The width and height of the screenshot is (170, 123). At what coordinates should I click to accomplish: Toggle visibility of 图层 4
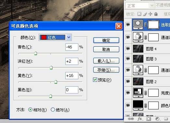[128, 48]
